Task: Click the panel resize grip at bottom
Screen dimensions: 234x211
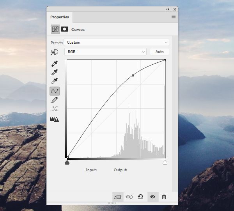Action: (112, 203)
